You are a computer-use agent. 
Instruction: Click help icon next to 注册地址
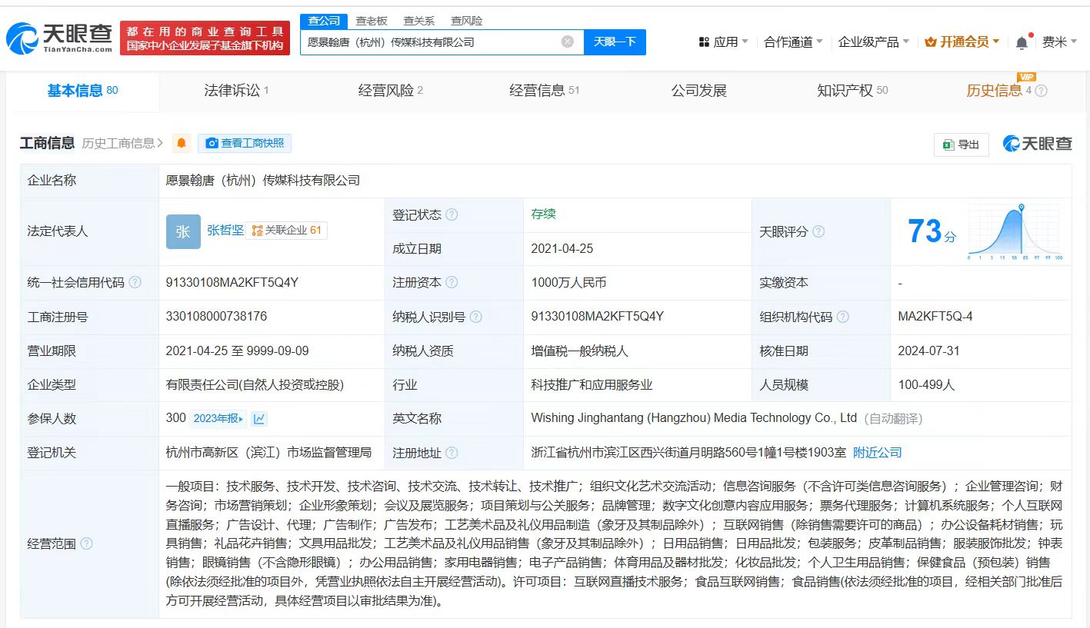(452, 453)
